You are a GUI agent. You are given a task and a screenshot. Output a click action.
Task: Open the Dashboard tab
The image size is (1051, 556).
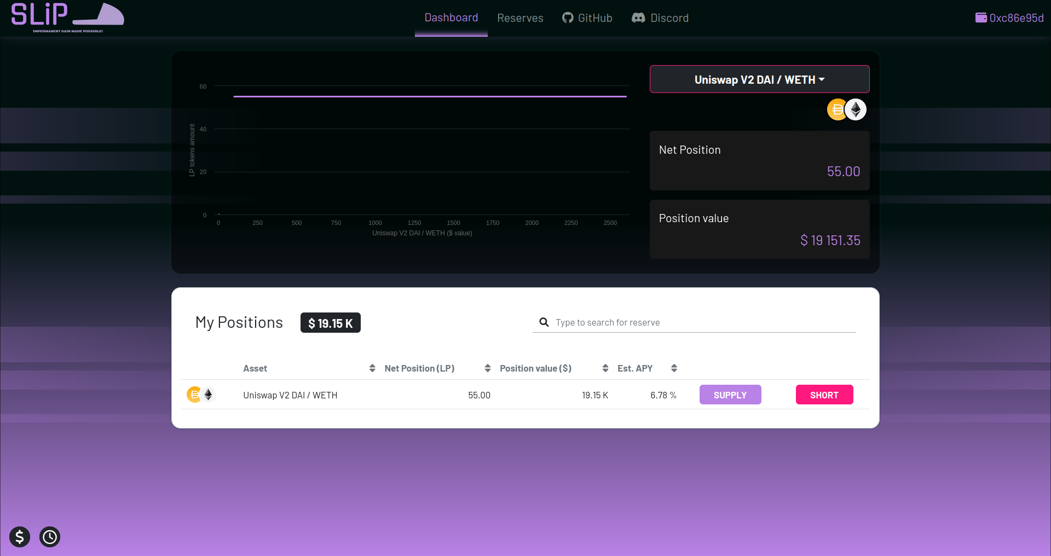(451, 18)
